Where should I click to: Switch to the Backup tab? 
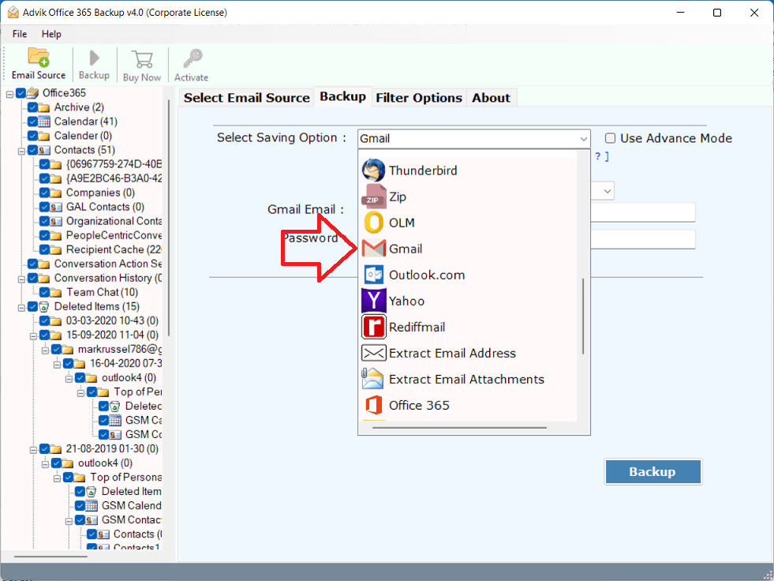click(342, 96)
